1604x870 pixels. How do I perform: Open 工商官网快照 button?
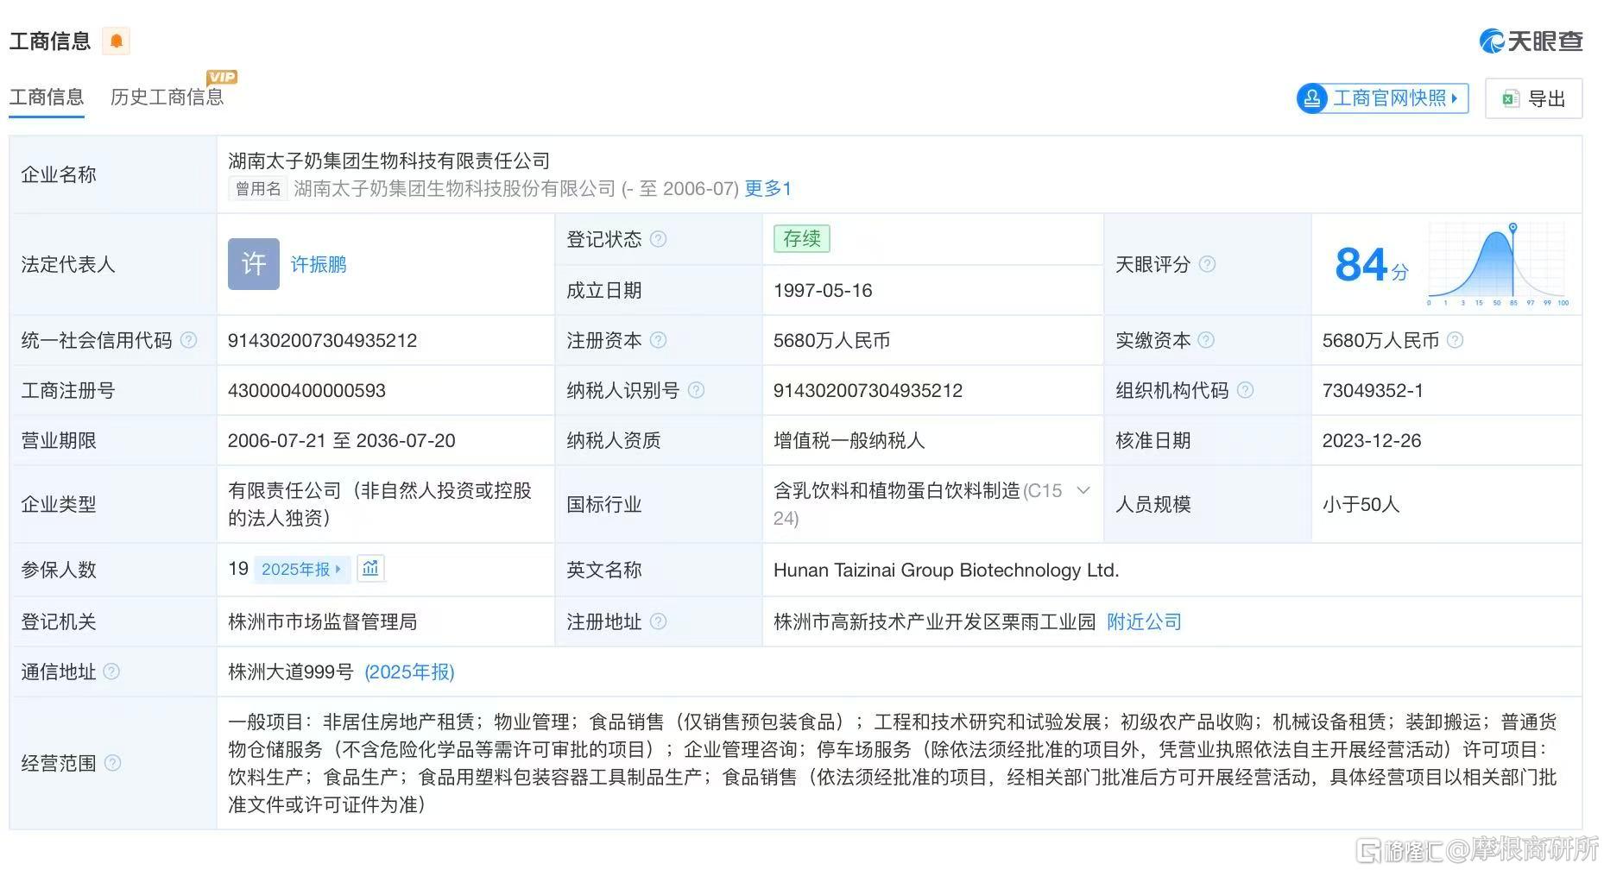pos(1383,98)
